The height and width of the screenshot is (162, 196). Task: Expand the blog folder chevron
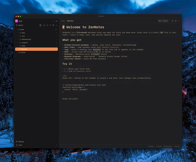(18, 33)
